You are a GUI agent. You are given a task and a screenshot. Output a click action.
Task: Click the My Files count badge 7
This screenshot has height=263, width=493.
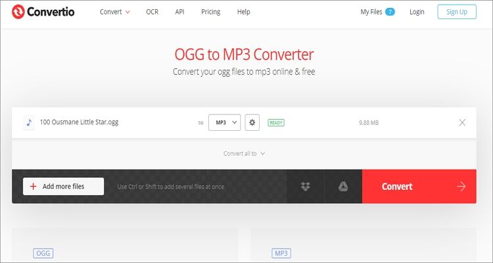click(x=390, y=12)
